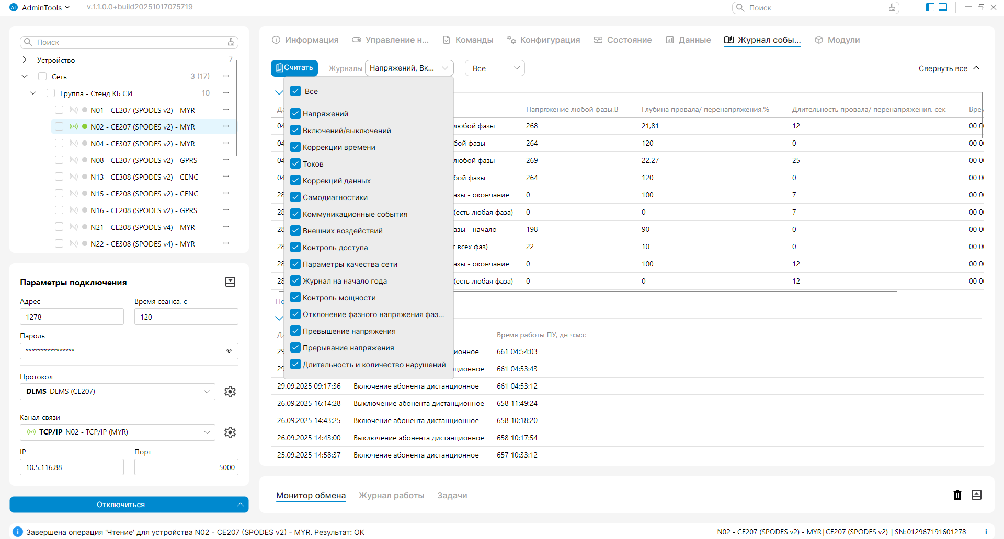Click the 'Считать' button
Image resolution: width=1004 pixels, height=539 pixels.
[x=294, y=68]
